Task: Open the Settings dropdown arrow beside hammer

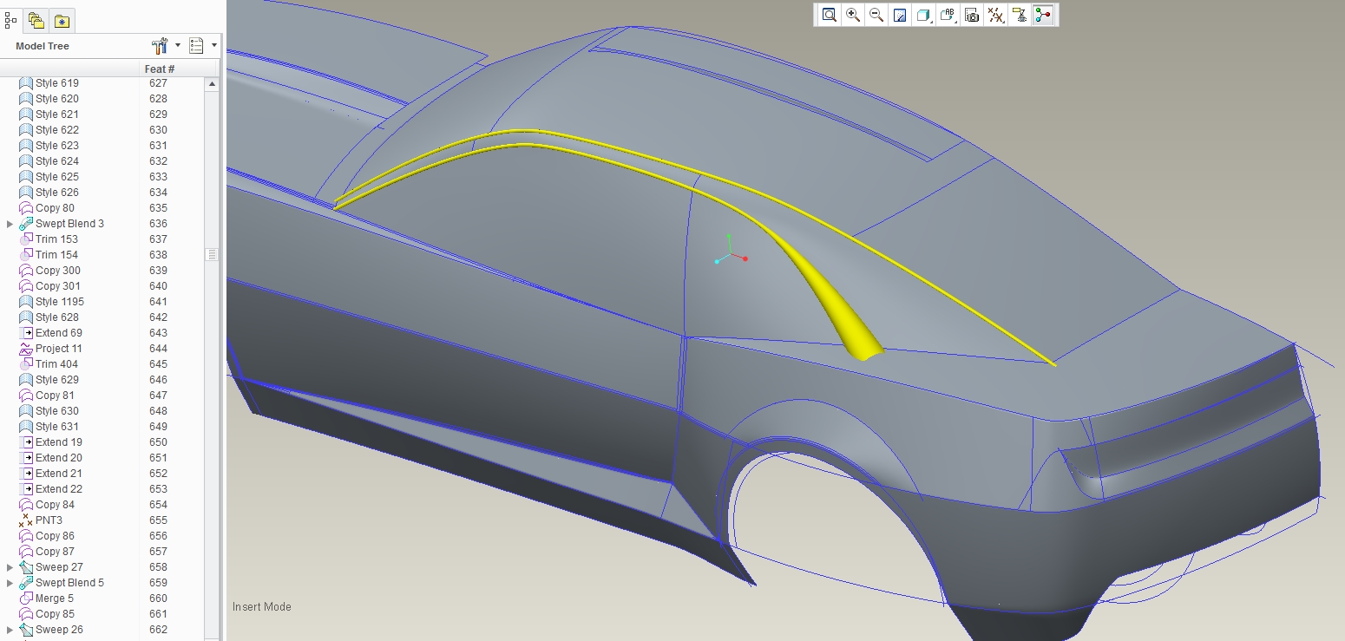Action: [178, 46]
